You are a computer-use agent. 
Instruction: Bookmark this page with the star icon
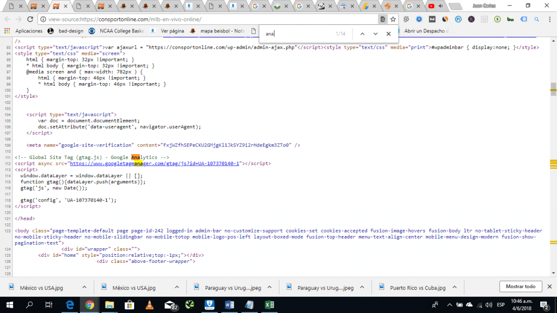(393, 20)
